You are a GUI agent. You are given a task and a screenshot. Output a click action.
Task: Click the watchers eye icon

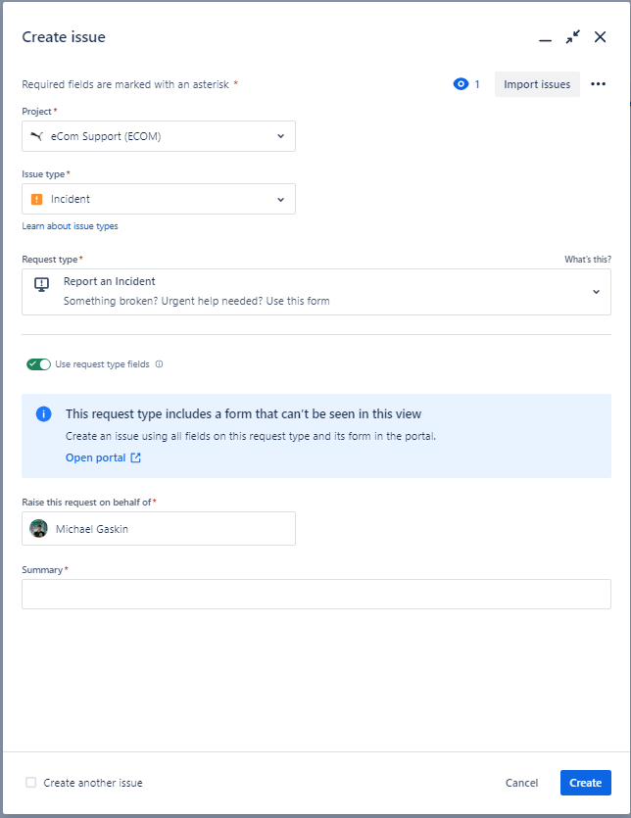461,84
